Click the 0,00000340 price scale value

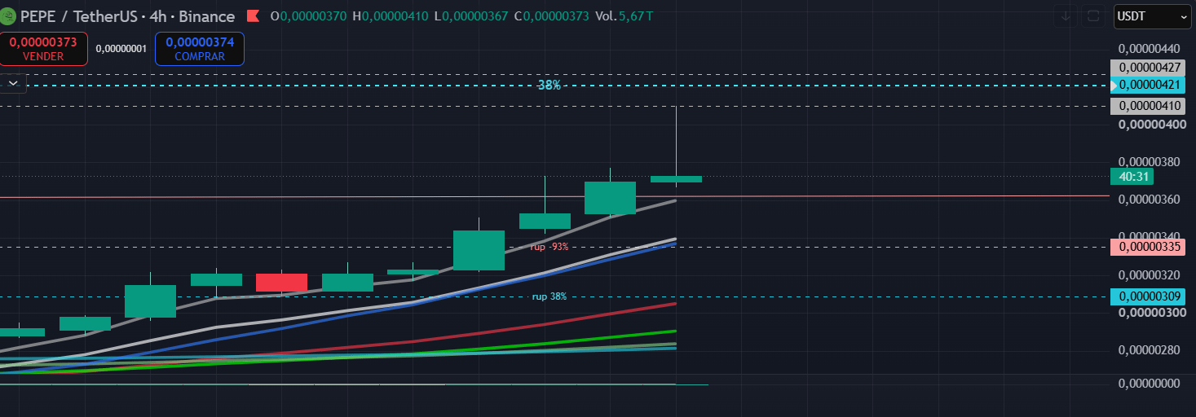pos(1149,236)
